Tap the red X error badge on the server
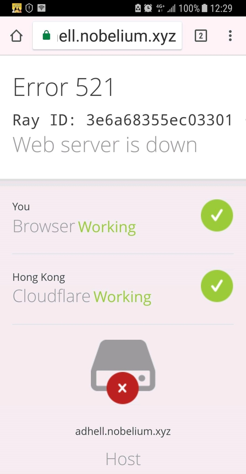The image size is (246, 474). (x=122, y=388)
